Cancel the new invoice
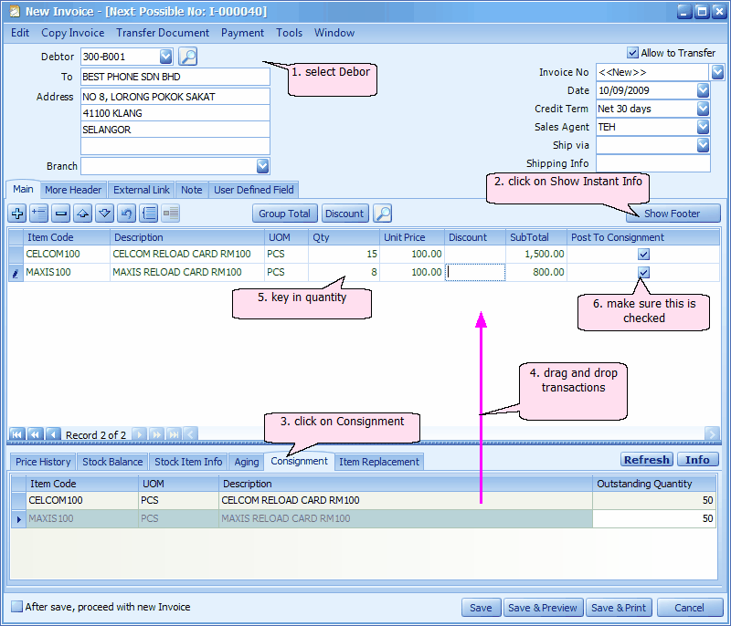731x626 pixels. [x=689, y=608]
